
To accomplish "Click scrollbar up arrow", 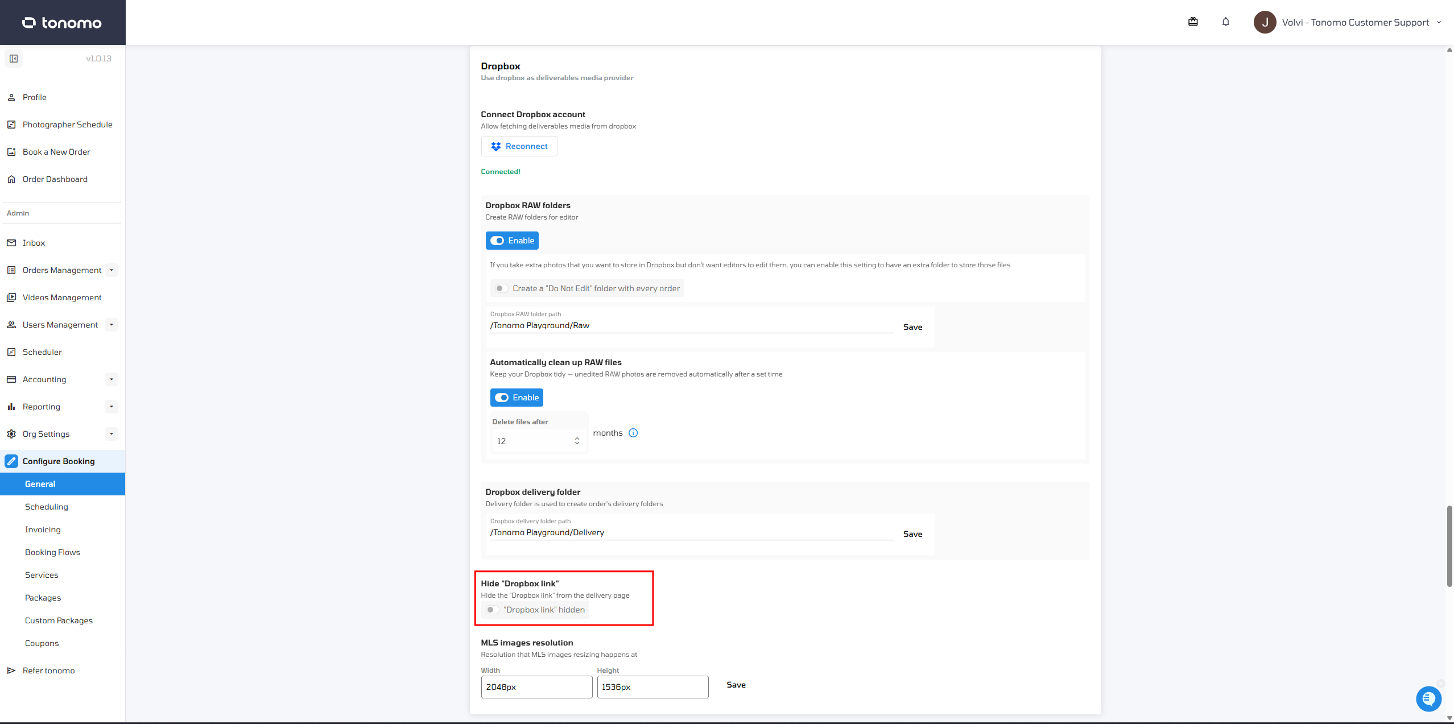I will 1449,50.
